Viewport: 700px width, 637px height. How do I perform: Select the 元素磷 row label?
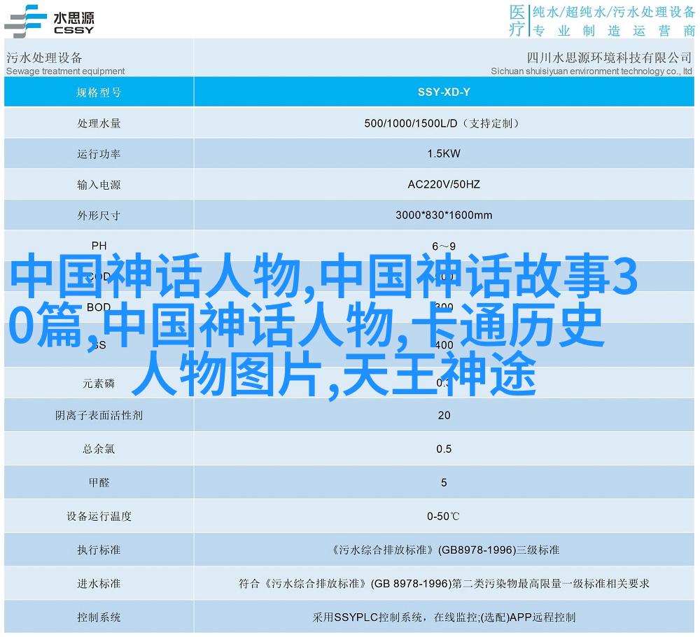[99, 384]
